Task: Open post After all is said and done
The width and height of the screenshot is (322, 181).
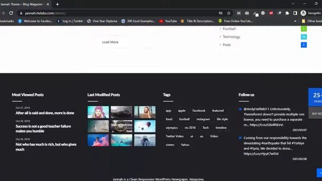Action: point(45,113)
